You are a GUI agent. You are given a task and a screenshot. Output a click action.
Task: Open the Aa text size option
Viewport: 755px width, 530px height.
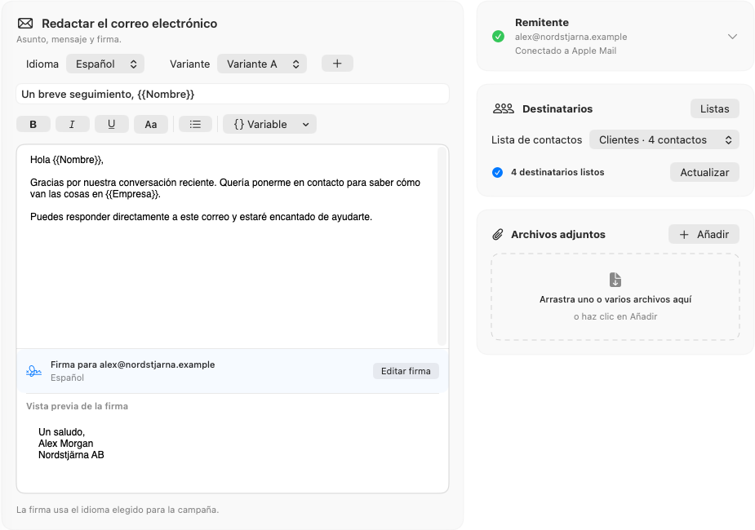click(151, 124)
